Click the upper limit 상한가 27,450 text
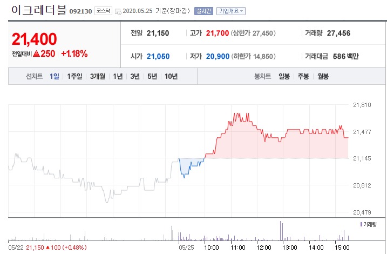Viewport: 387px width, 254px height. pyautogui.click(x=253, y=33)
